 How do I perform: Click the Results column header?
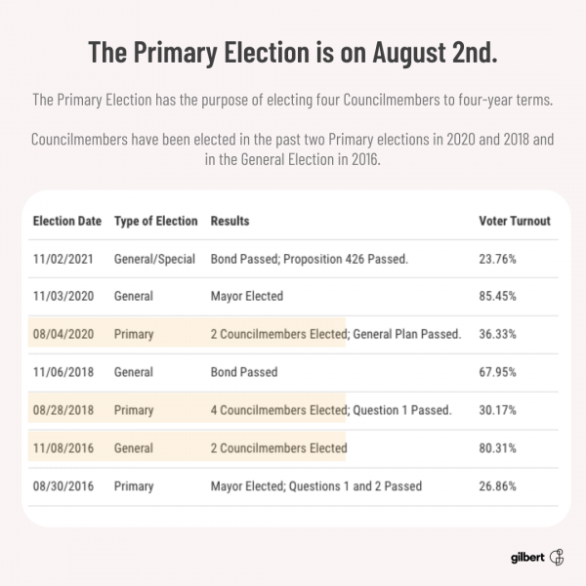(x=230, y=221)
